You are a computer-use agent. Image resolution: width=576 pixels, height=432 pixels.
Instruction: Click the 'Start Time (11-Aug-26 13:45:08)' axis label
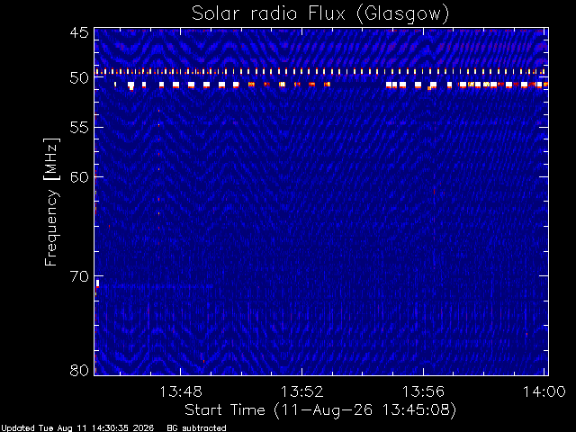click(320, 410)
